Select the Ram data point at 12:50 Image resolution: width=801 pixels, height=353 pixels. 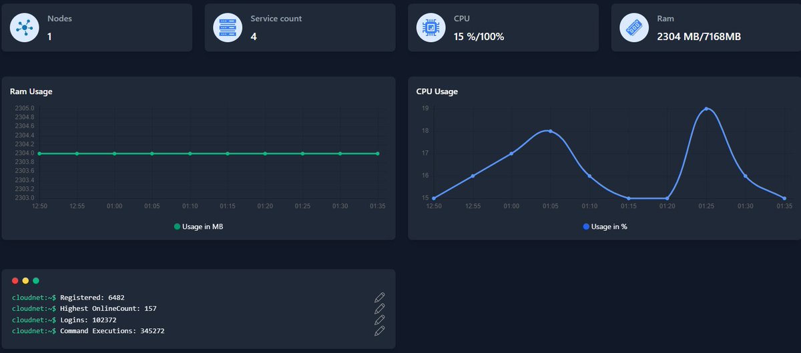coord(39,153)
